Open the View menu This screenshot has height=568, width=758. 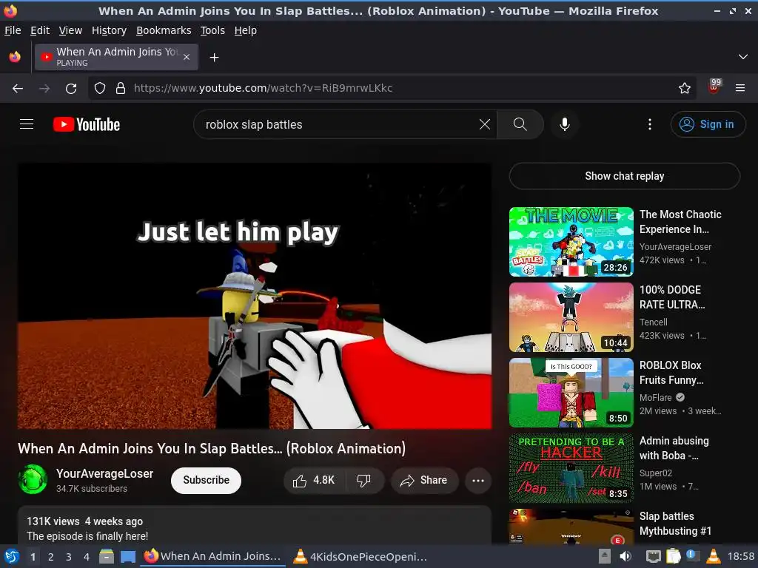pyautogui.click(x=70, y=30)
